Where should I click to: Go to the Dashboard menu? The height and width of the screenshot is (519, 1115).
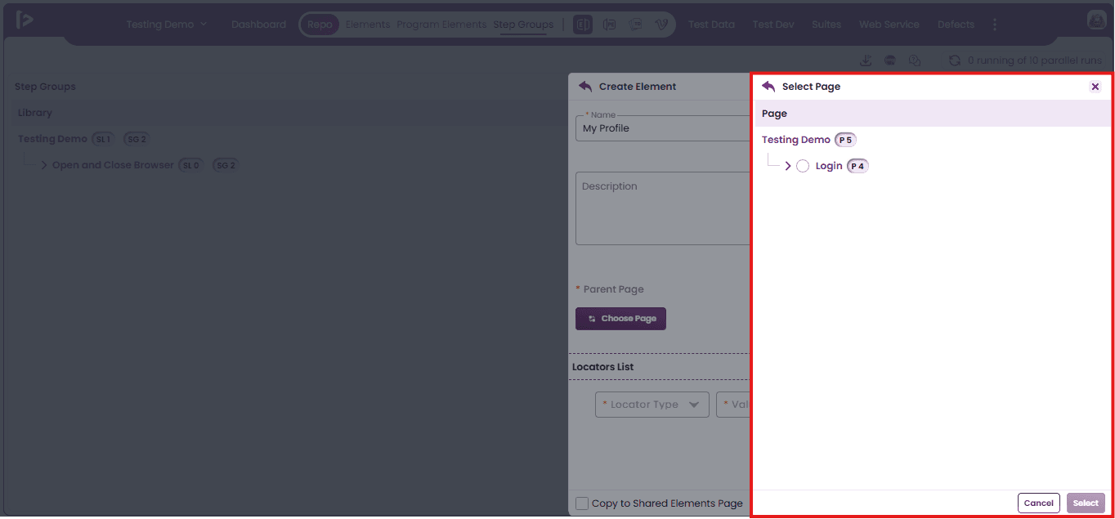coord(258,25)
